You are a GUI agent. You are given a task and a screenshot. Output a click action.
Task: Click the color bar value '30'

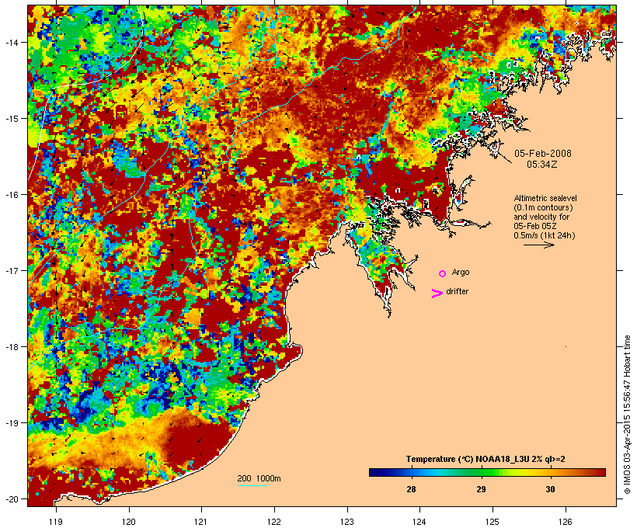click(x=550, y=489)
